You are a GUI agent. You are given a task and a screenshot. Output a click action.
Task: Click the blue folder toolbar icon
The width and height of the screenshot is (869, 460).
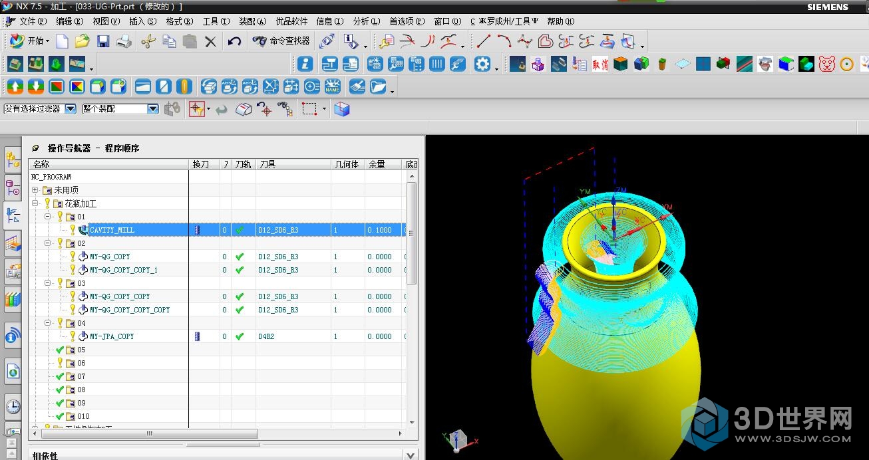click(x=378, y=86)
